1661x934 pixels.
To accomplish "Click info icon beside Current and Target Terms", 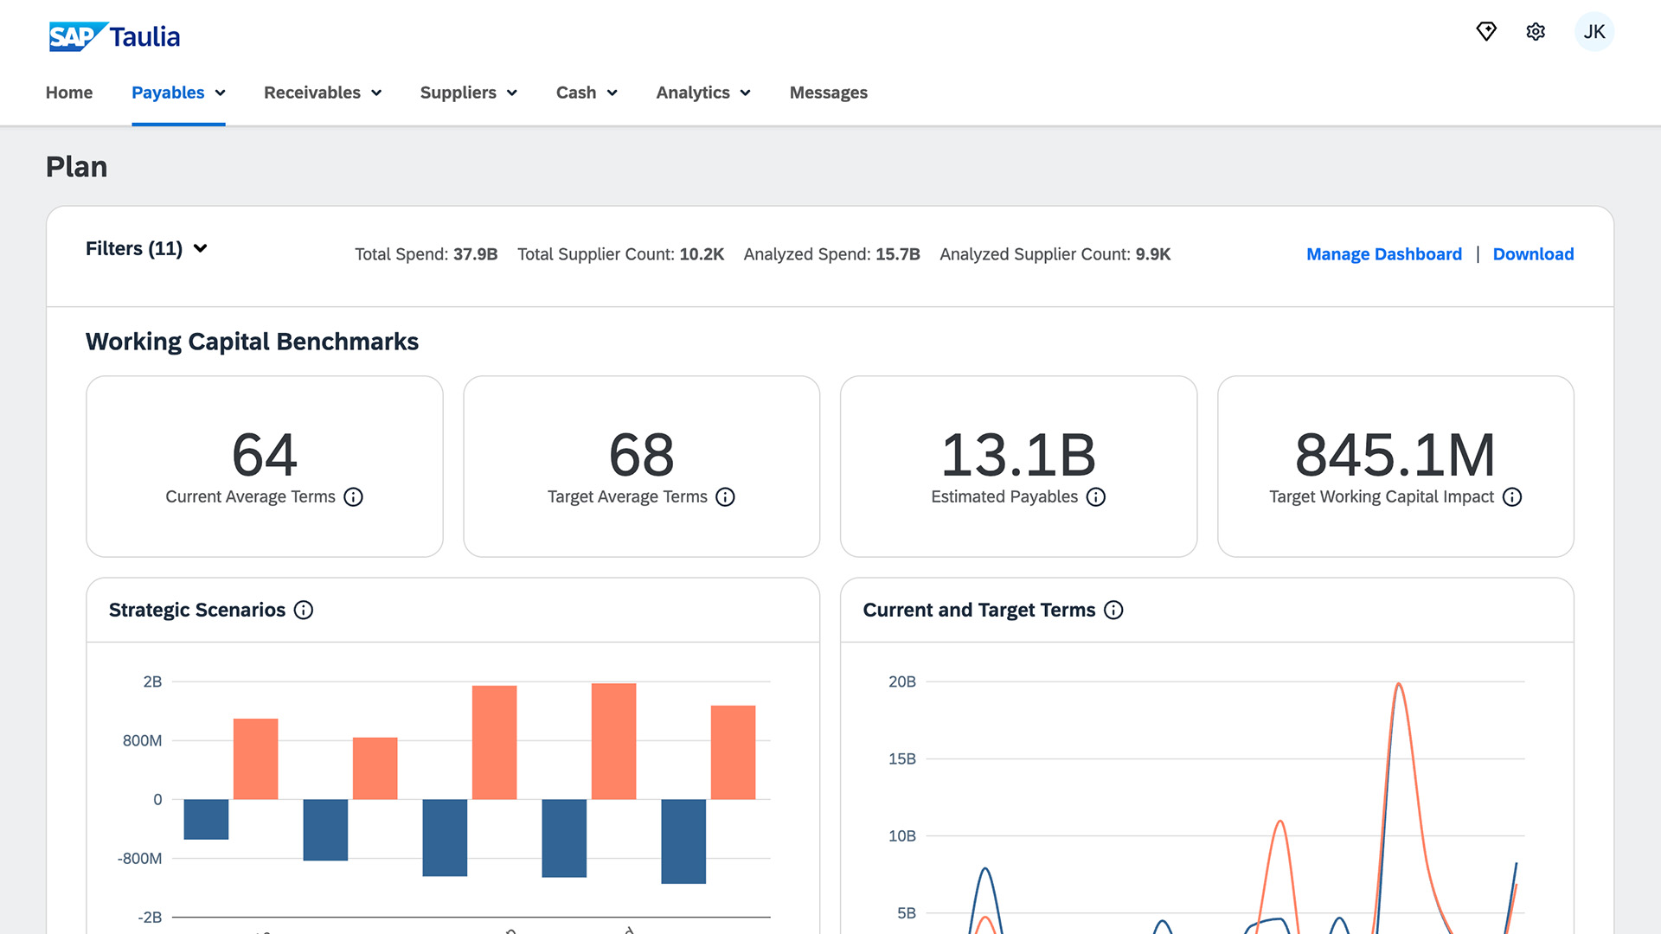I will [x=1114, y=611].
